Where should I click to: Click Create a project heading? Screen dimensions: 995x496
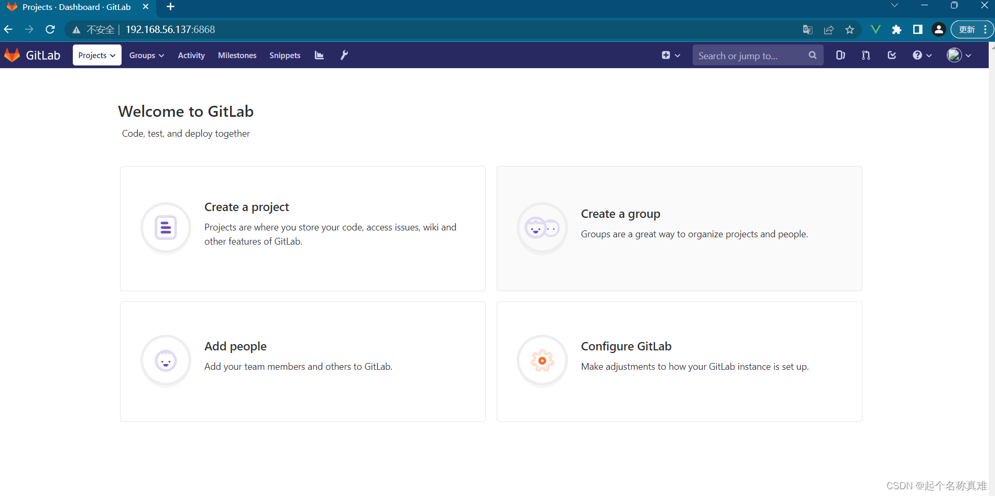click(246, 207)
